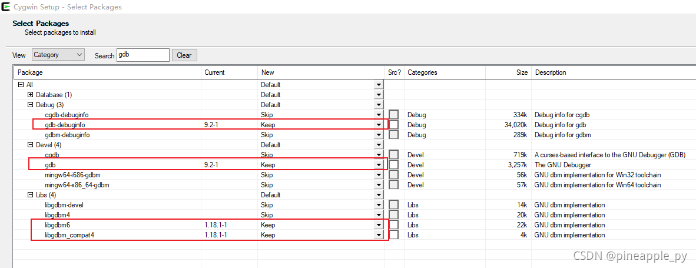This screenshot has height=268, width=696.
Task: Open the New dropdown for libgdbm4
Action: click(x=379, y=215)
